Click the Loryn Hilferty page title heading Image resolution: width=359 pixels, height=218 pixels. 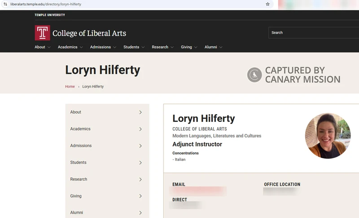[x=103, y=70]
